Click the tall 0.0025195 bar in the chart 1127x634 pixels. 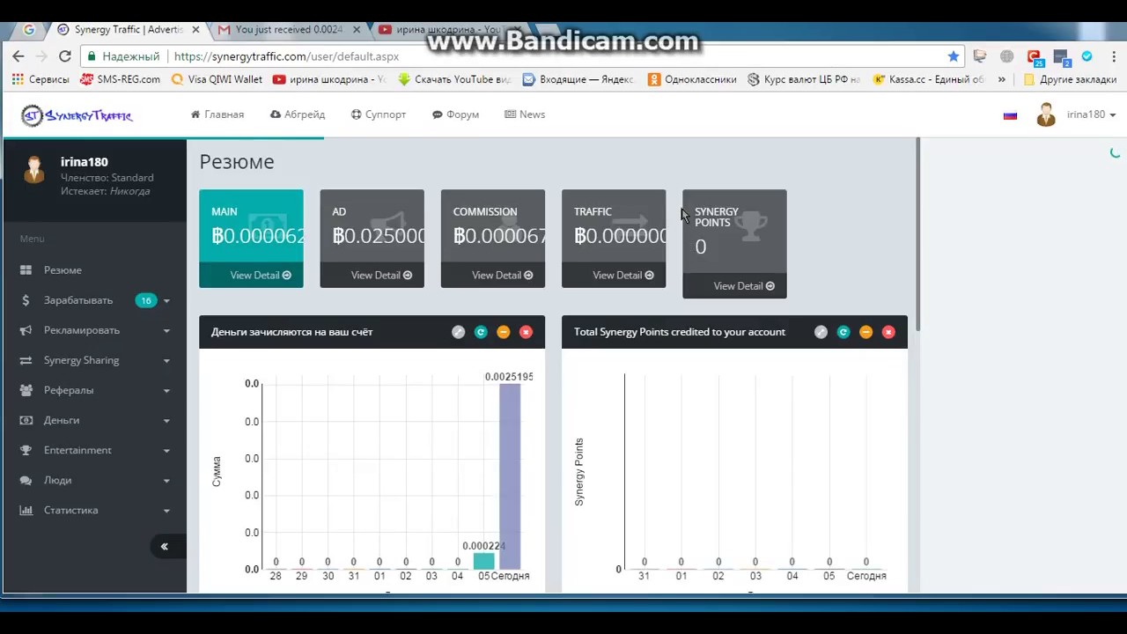coord(510,476)
